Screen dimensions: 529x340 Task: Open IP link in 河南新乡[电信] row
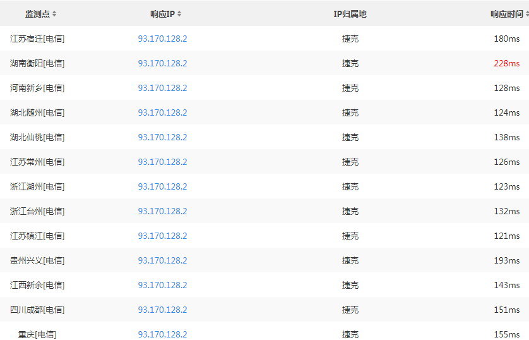coord(162,88)
